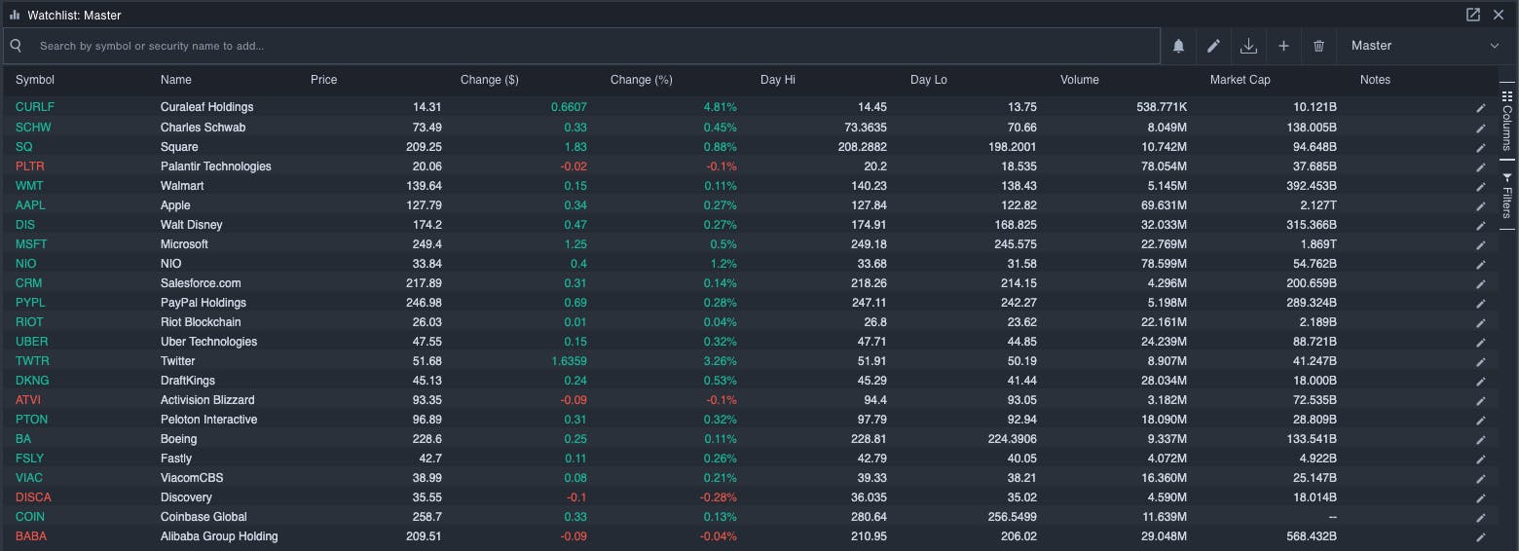Click the edit watchlist pencil icon
Image resolution: width=1519 pixels, height=551 pixels.
point(1213,46)
